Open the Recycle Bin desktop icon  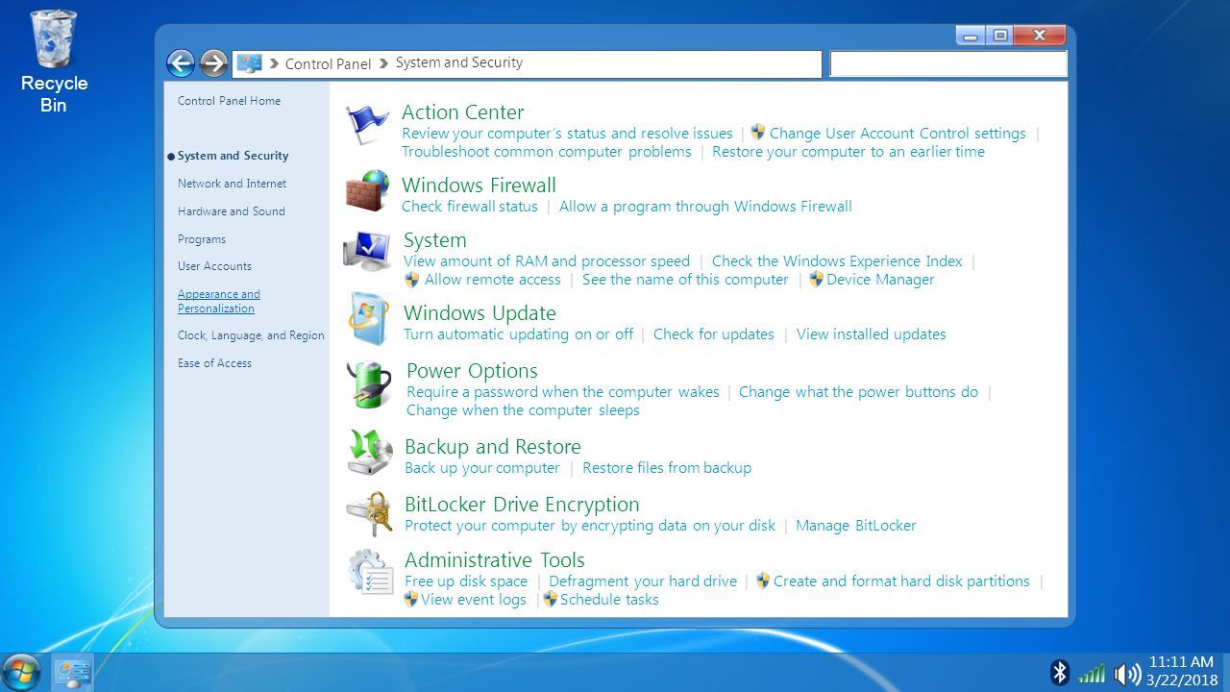[x=54, y=62]
